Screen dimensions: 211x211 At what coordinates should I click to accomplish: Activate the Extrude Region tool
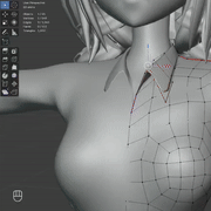[5, 52]
